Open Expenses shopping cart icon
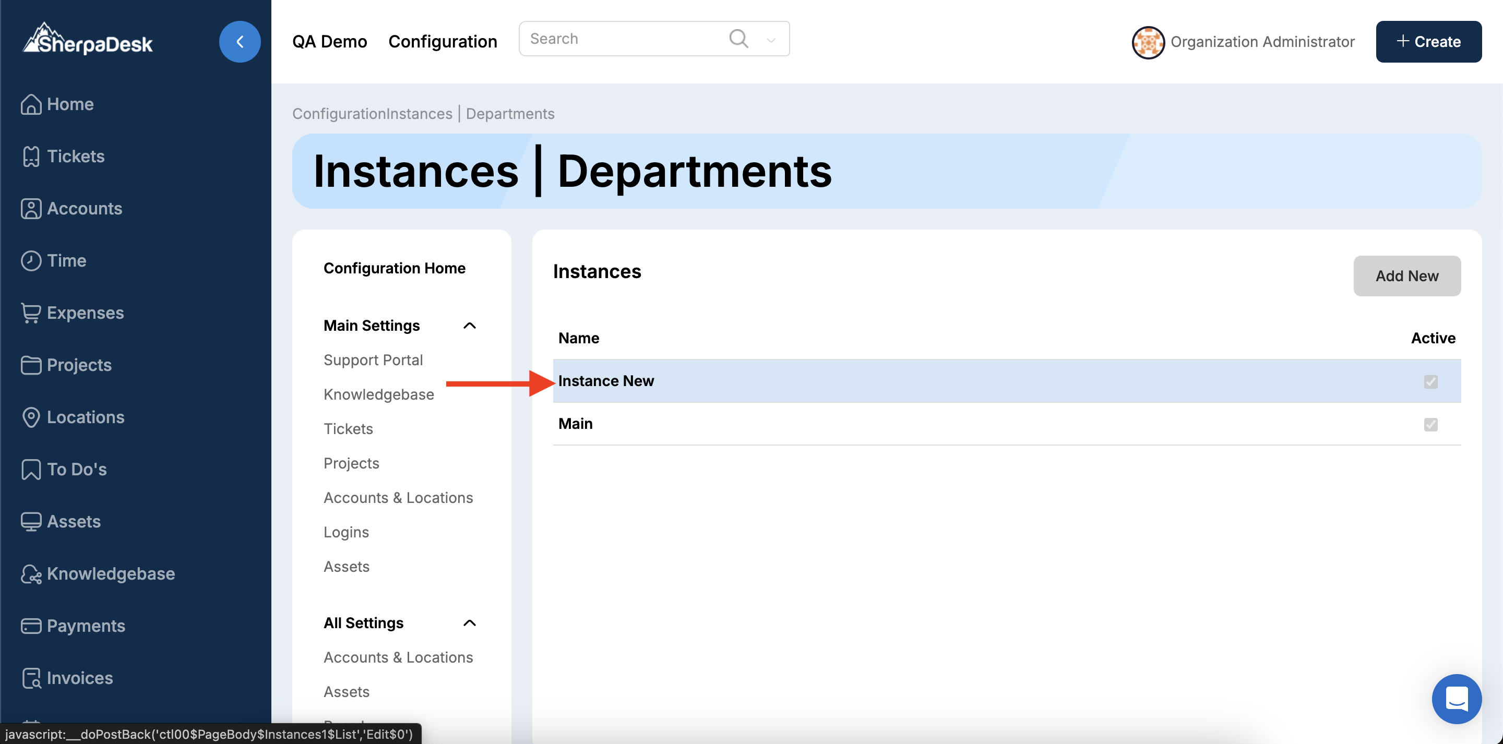Image resolution: width=1503 pixels, height=744 pixels. [x=31, y=313]
